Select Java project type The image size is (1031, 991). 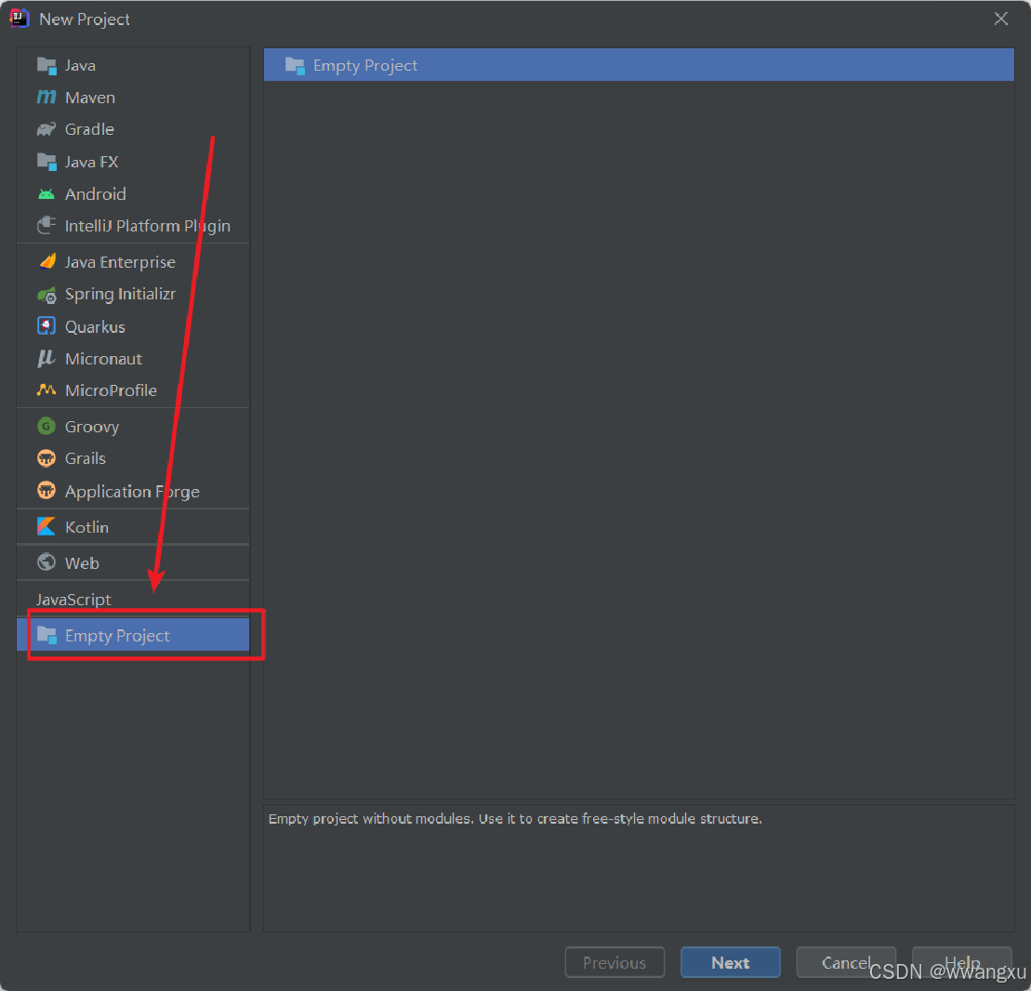tap(134, 65)
